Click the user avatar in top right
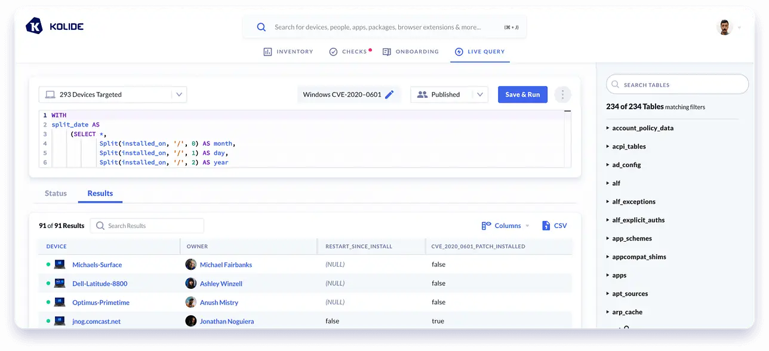Viewport: 769px width, 351px height. coord(724,27)
